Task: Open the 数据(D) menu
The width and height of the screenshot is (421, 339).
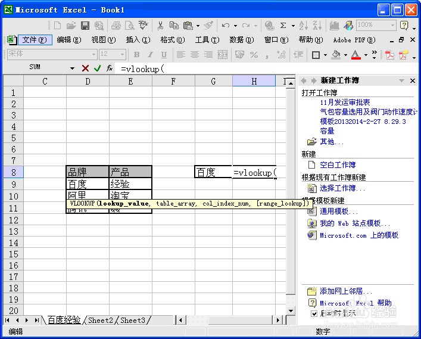Action: click(241, 40)
